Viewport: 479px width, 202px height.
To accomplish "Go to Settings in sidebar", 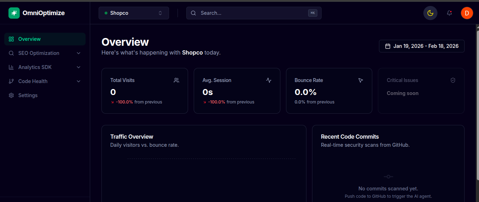I will click(x=45, y=95).
